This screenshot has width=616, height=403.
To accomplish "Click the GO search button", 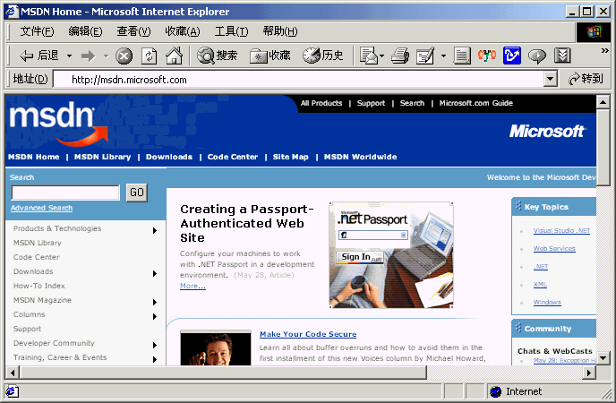I will click(x=136, y=193).
